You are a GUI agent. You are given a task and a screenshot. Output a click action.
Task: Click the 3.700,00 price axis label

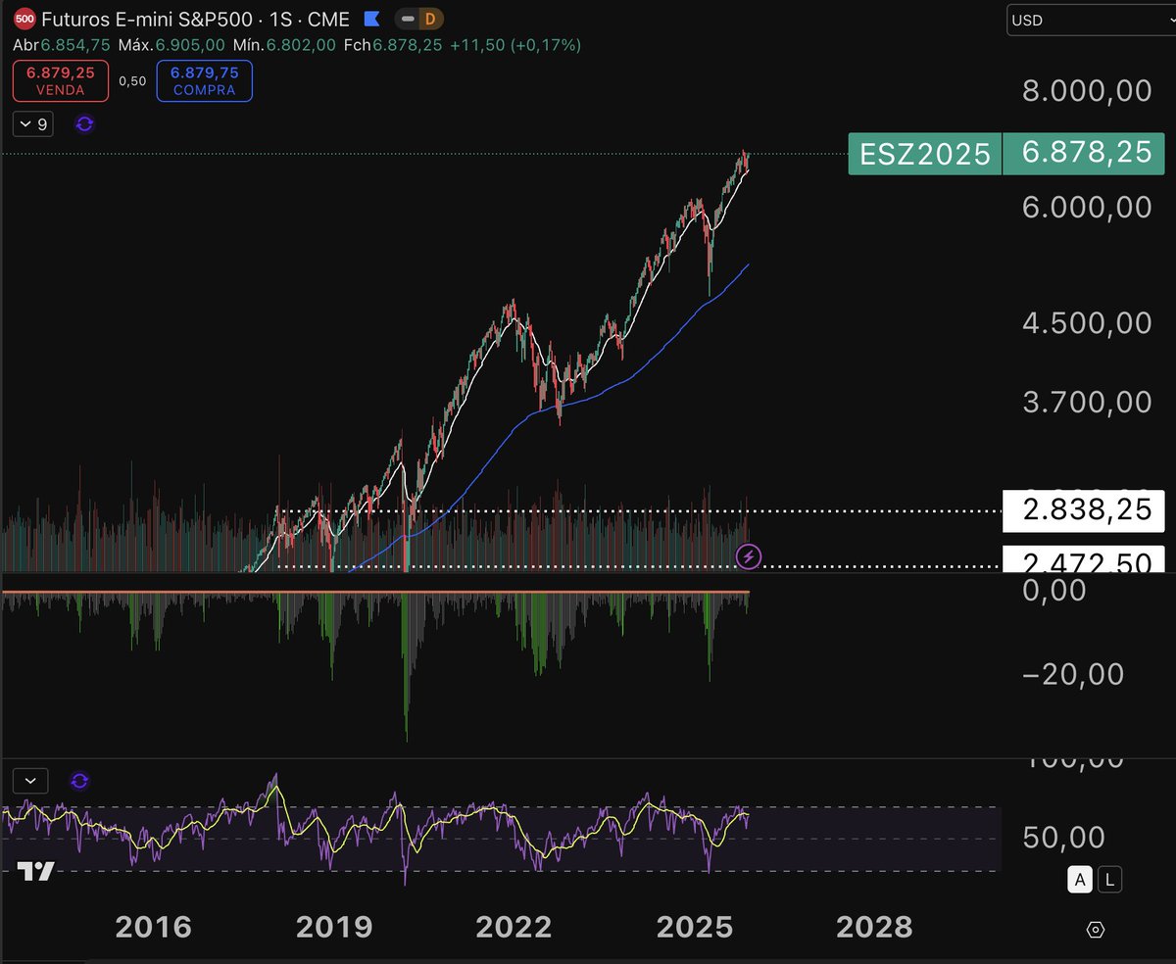point(1087,401)
